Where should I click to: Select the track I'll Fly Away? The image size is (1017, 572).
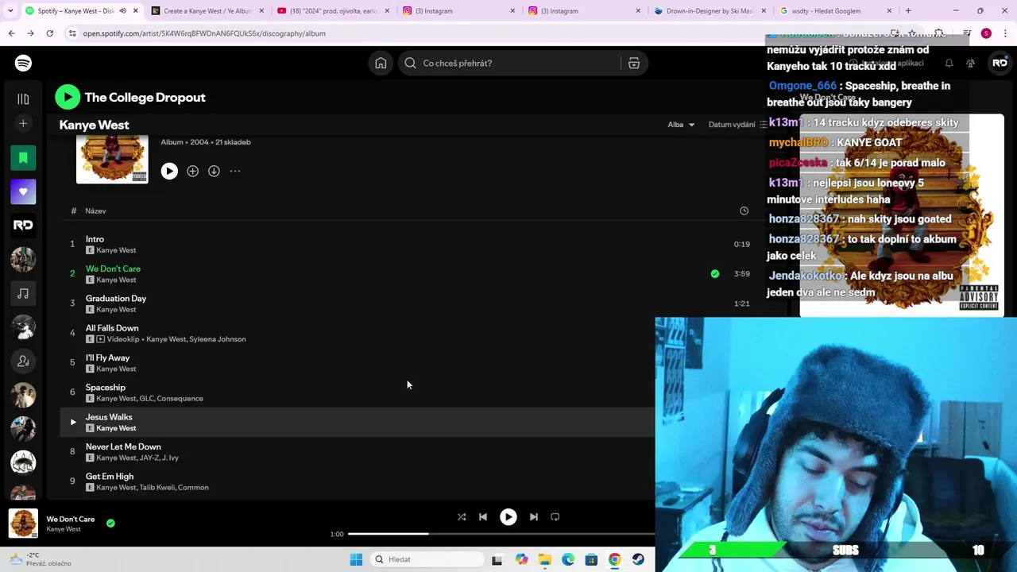pos(107,357)
